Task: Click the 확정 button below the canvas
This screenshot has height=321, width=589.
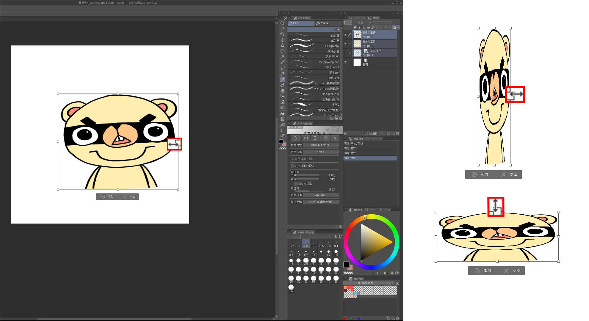Action: pyautogui.click(x=107, y=196)
